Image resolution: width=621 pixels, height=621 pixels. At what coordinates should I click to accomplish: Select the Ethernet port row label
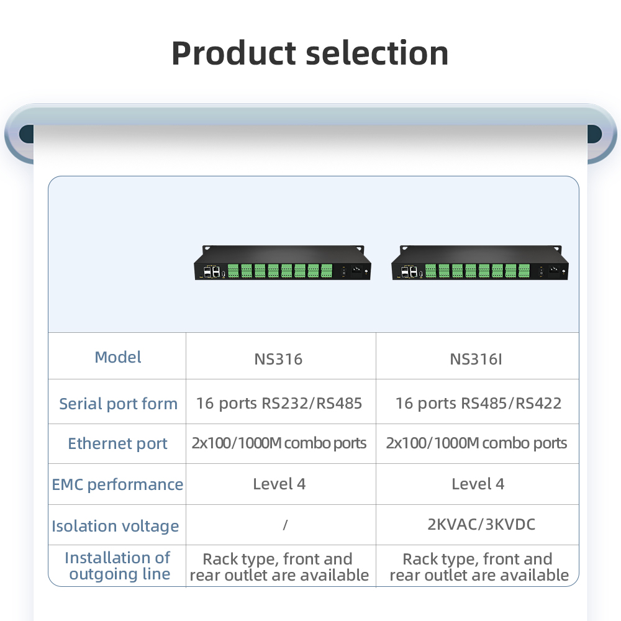click(x=117, y=443)
